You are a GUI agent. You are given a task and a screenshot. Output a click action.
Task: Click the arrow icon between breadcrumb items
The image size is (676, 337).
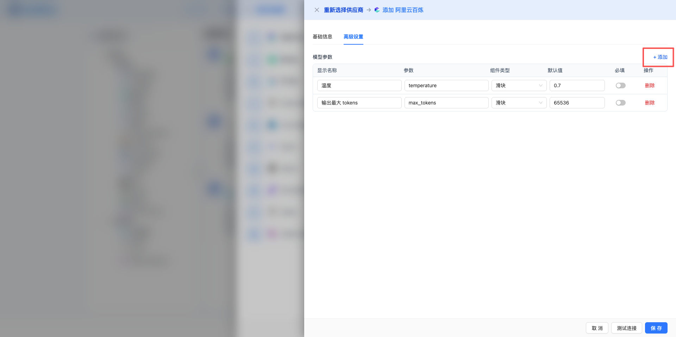click(368, 10)
